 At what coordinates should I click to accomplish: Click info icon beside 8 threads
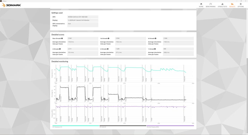point(156,38)
